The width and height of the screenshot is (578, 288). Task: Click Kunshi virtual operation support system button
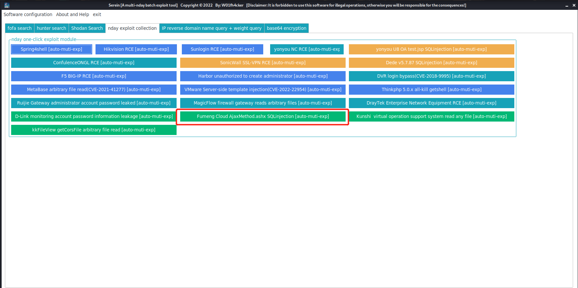coord(431,116)
